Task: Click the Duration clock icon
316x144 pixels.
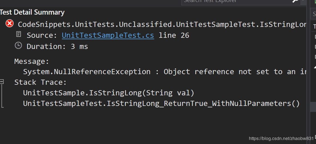Action: pyautogui.click(x=18, y=46)
